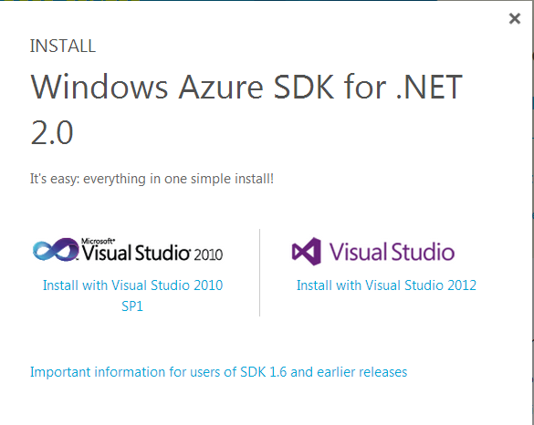Open Important information for SDK 1.6 users link
The height and width of the screenshot is (425, 534).
pyautogui.click(x=219, y=372)
